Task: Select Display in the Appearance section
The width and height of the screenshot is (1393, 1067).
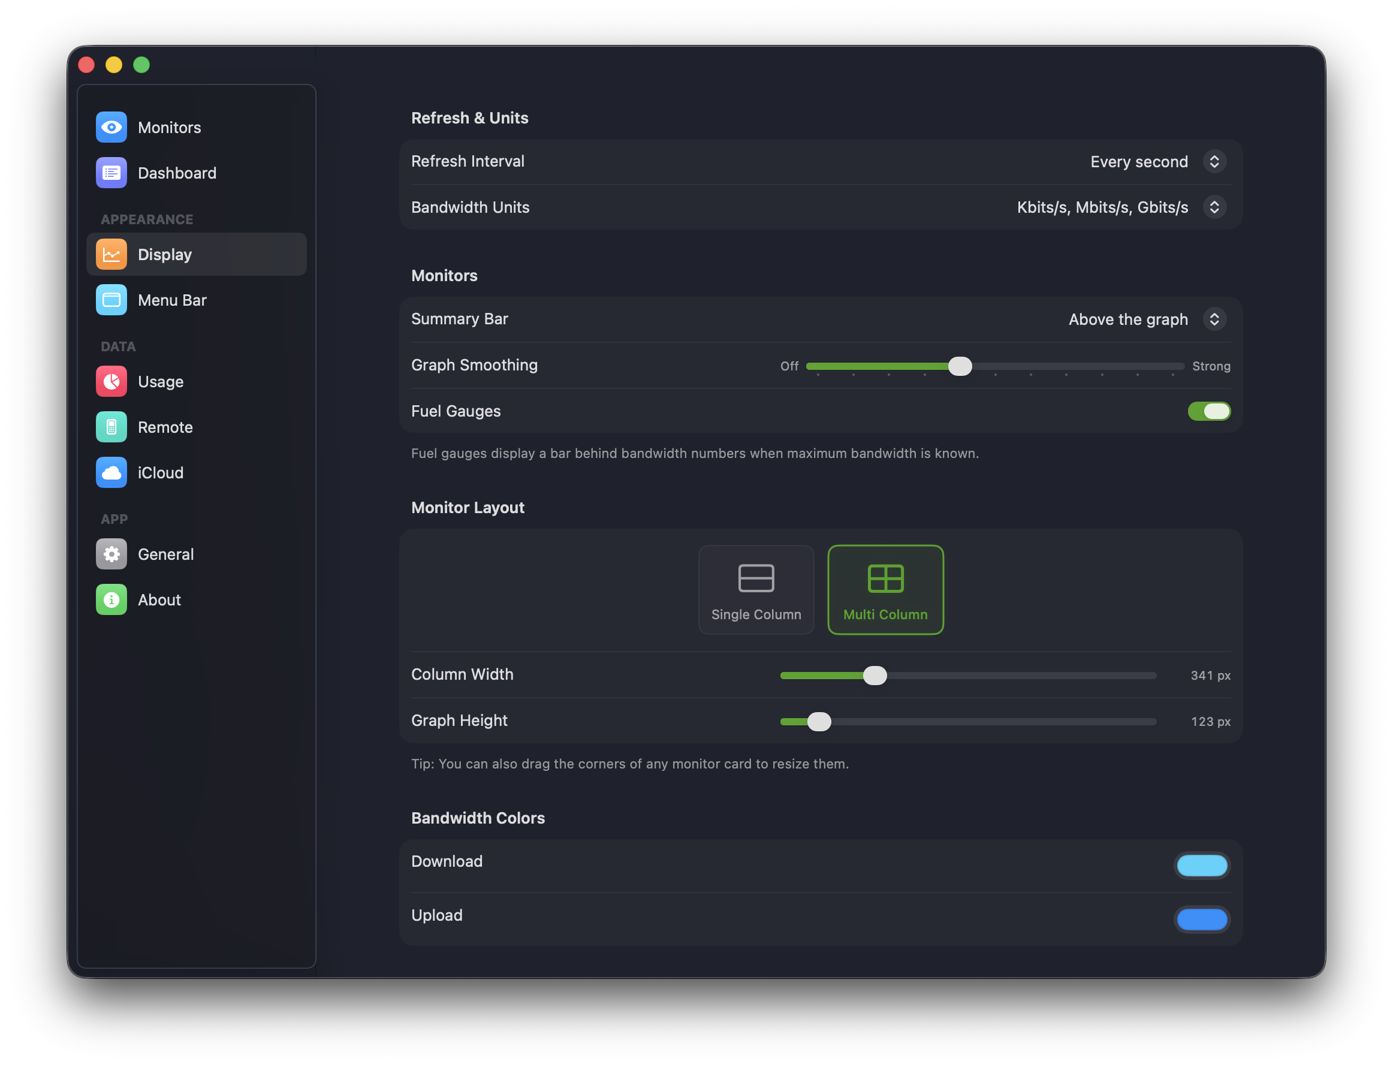Action: pyautogui.click(x=164, y=254)
